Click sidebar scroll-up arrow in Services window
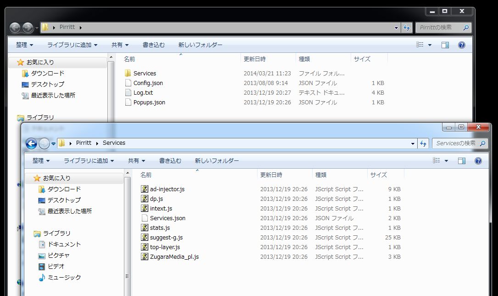 128,173
